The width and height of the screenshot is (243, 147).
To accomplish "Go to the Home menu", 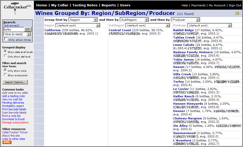I will 42,5.
